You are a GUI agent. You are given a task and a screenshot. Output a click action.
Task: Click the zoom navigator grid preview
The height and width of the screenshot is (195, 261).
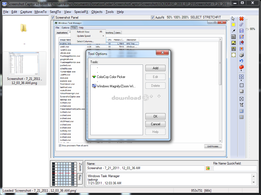pyautogui.click(x=64, y=174)
